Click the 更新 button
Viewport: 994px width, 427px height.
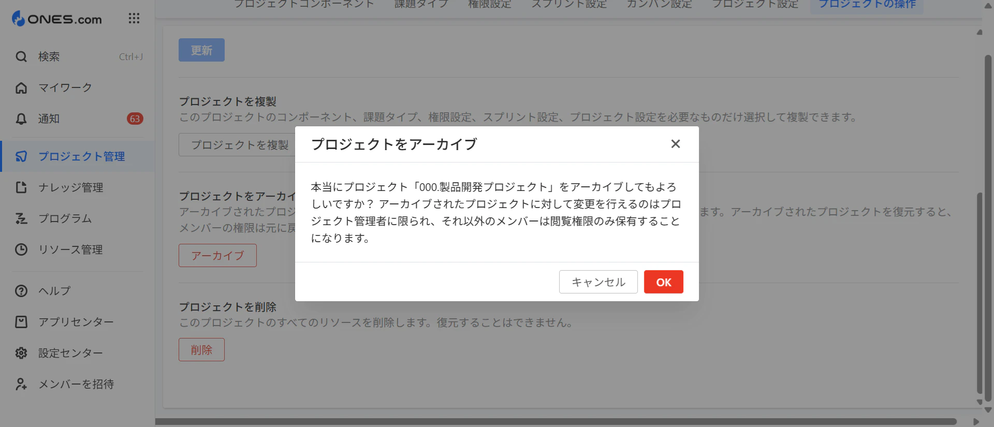click(201, 50)
